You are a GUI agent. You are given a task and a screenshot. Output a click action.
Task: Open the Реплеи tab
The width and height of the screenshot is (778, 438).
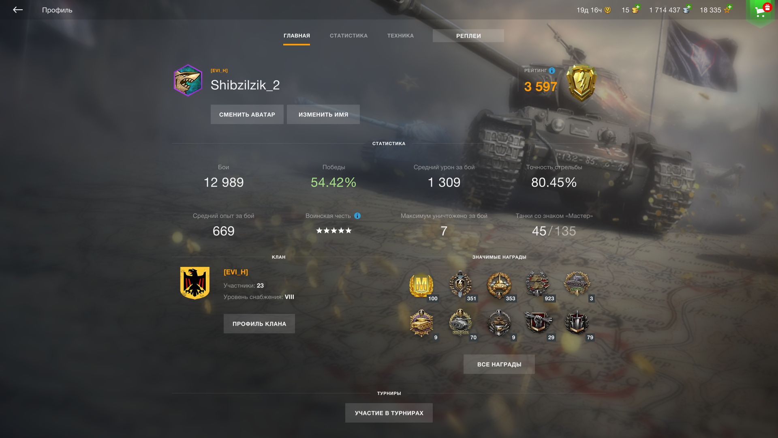(468, 36)
